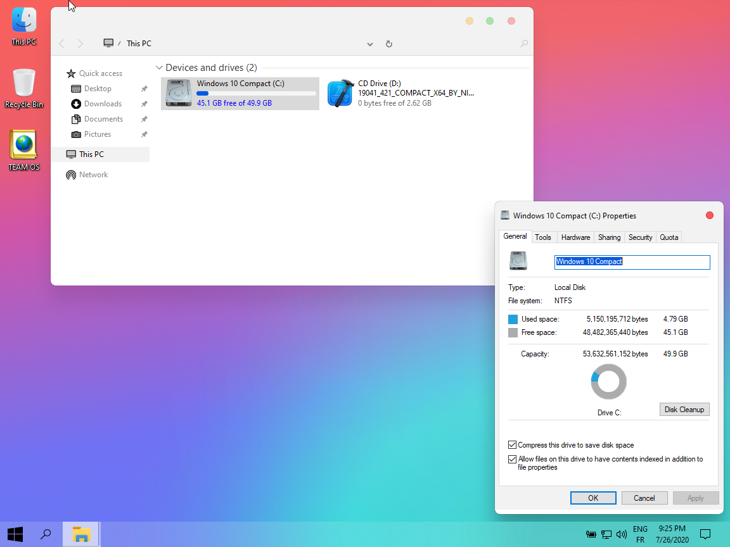Image resolution: width=730 pixels, height=547 pixels.
Task: Click File Explorer on the taskbar
Action: click(81, 534)
